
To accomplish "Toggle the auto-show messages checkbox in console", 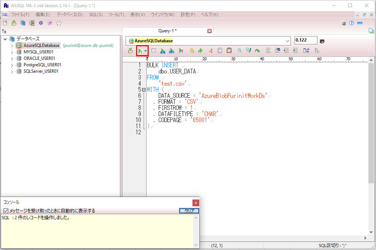I will coord(6,211).
